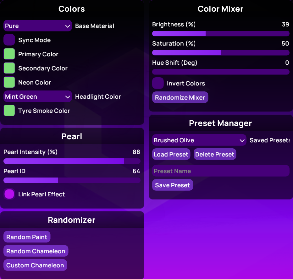Click the Delete Preset button

click(215, 154)
